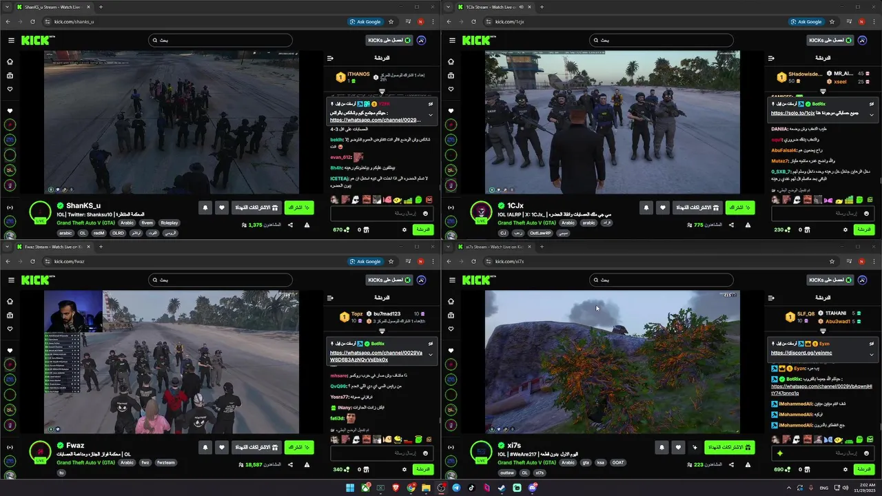This screenshot has height=496, width=882.
Task: Share the 1CJx stream
Action: tap(731, 225)
